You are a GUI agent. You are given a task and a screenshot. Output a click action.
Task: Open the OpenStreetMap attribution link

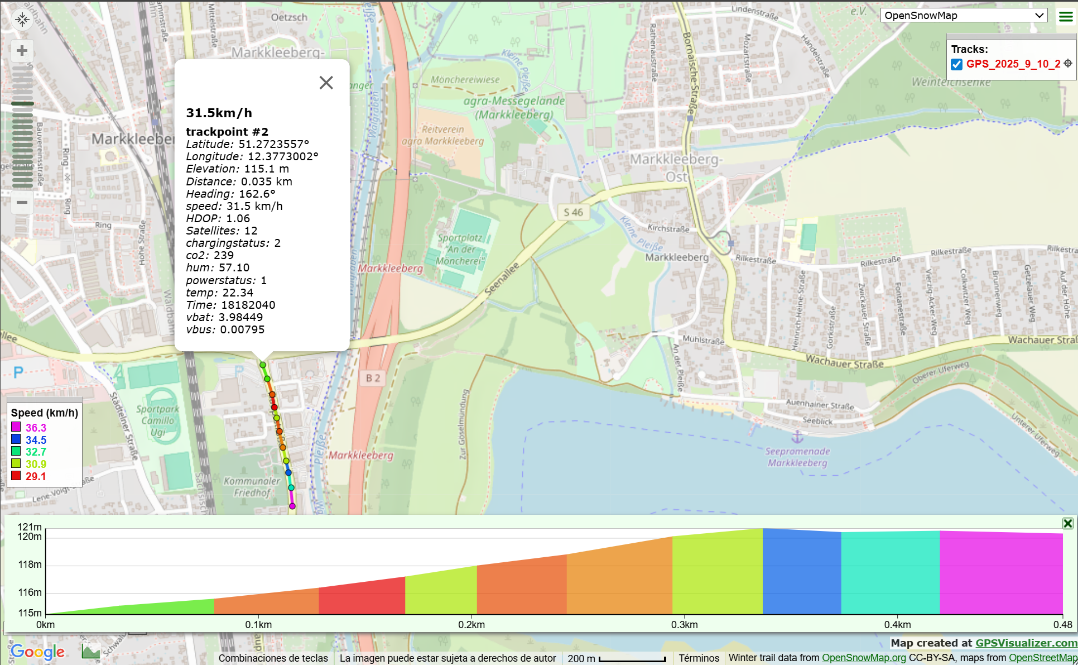tap(1042, 658)
